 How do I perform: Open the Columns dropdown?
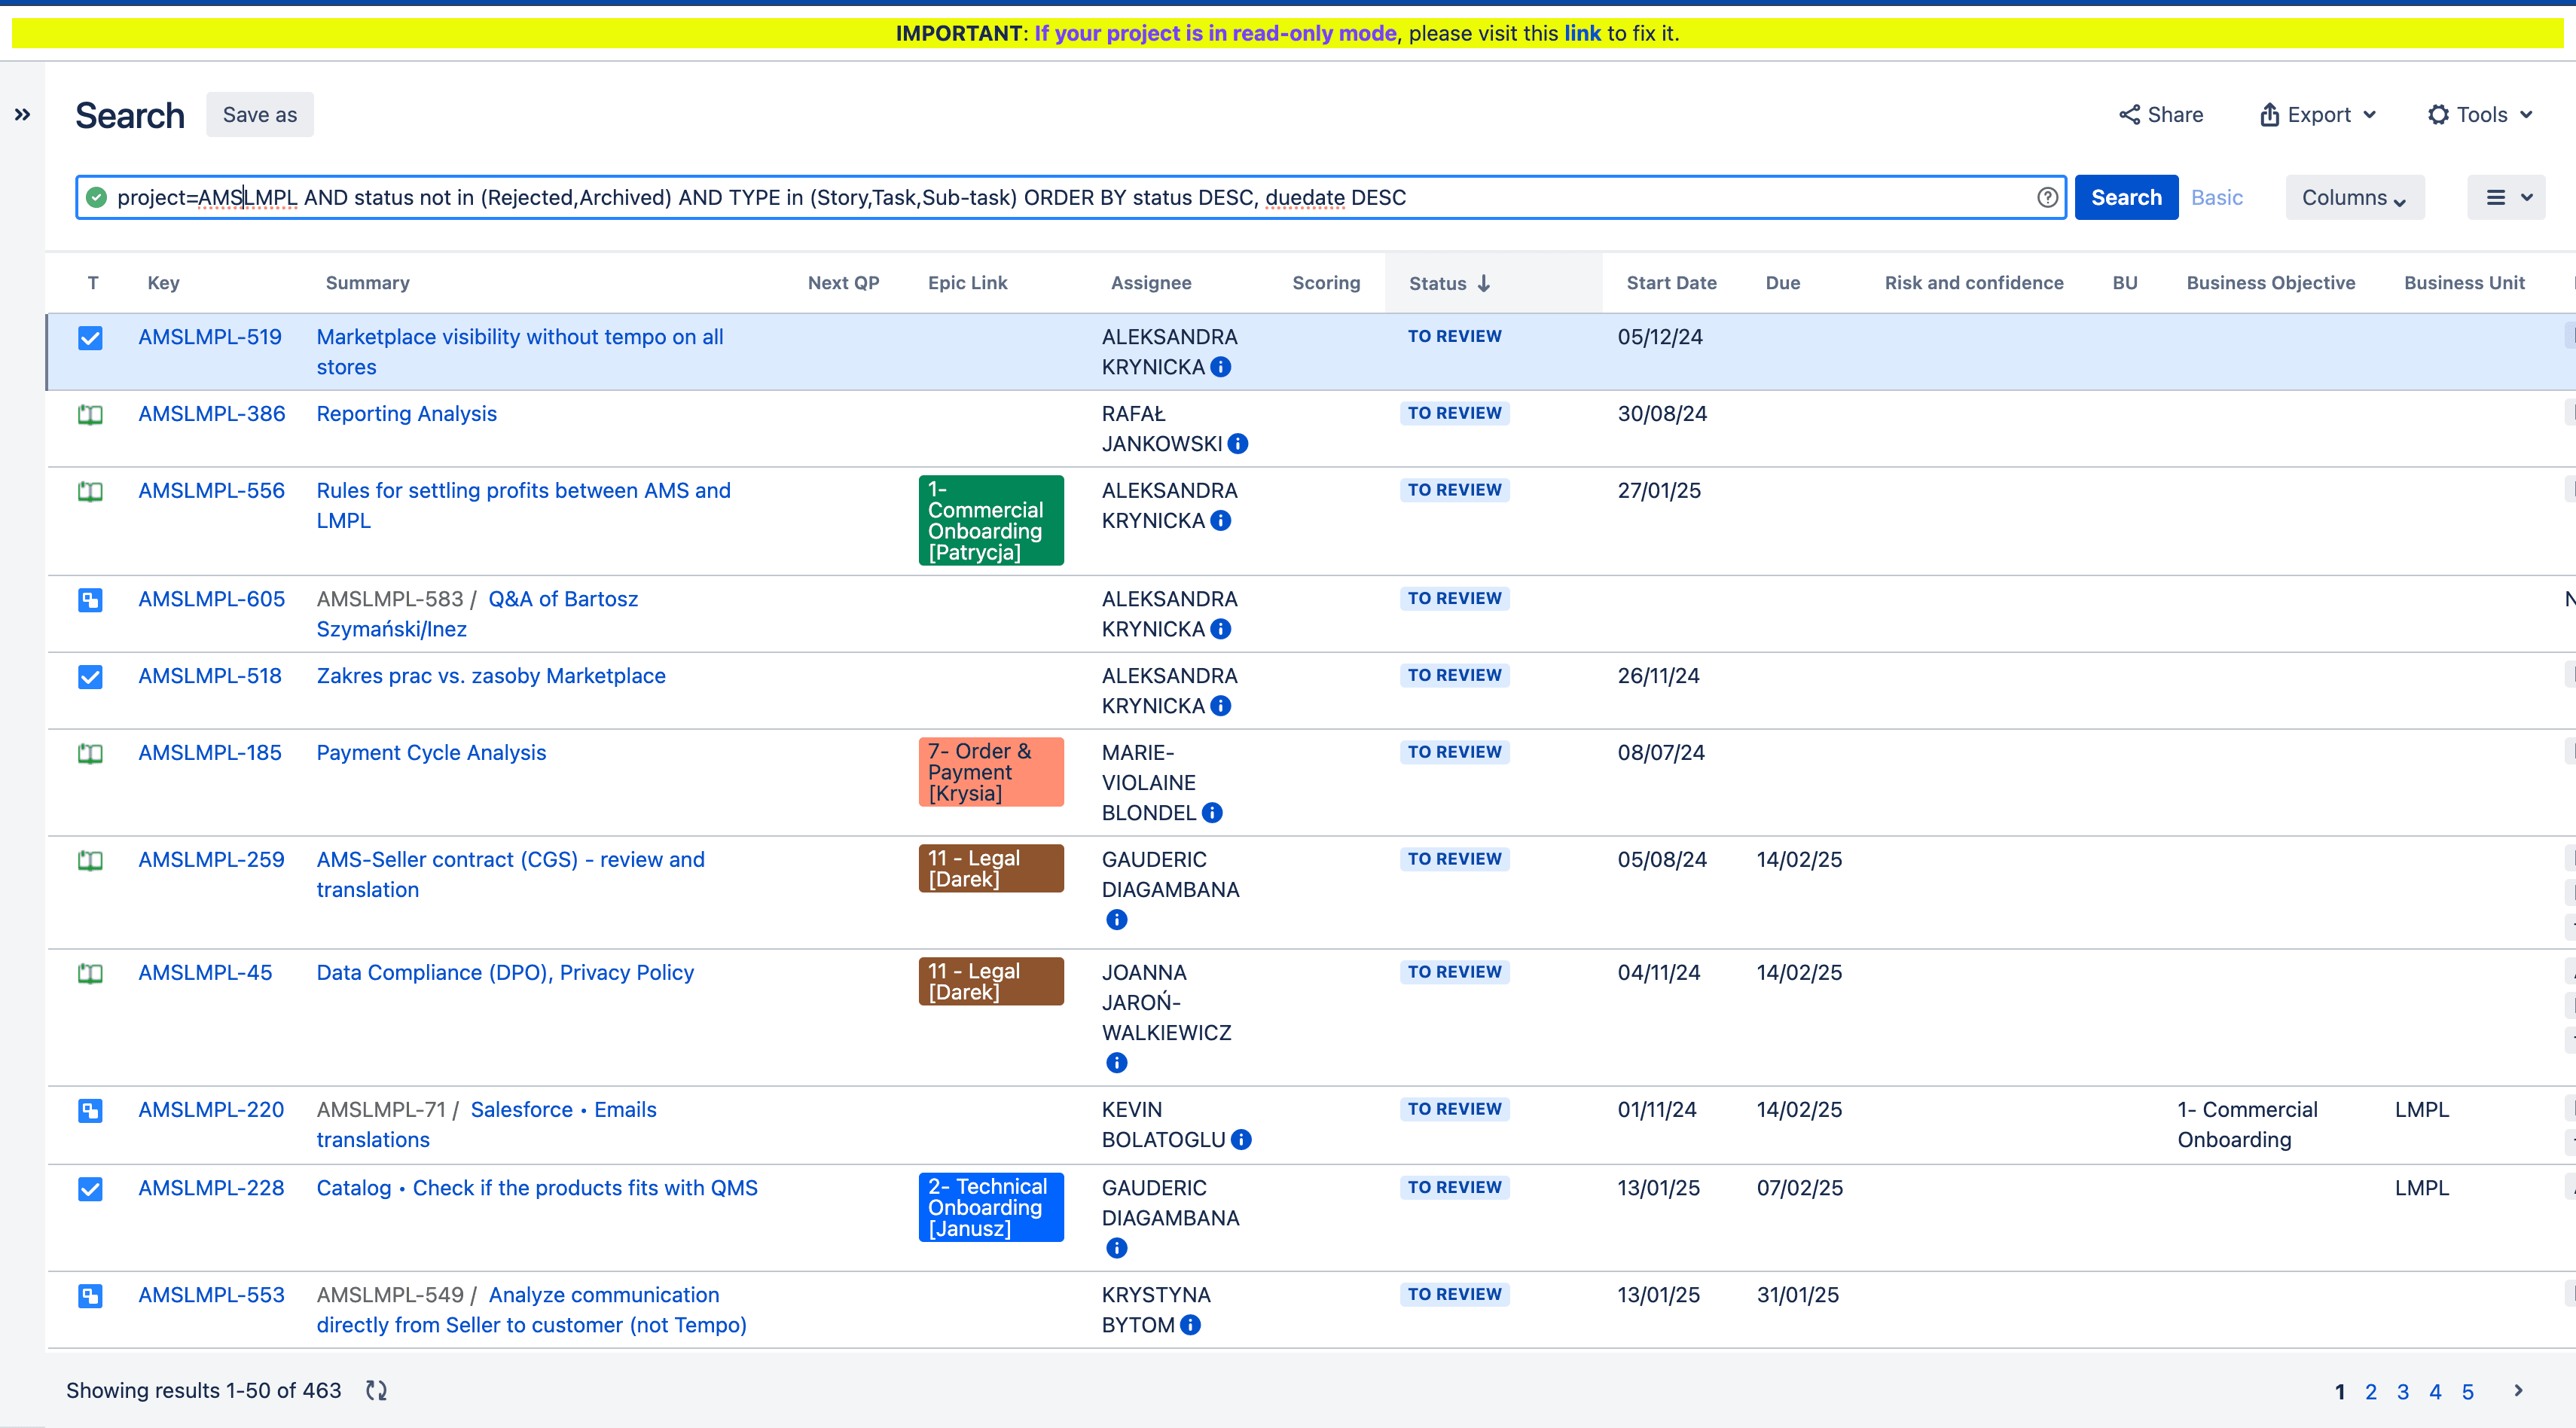click(x=2354, y=198)
